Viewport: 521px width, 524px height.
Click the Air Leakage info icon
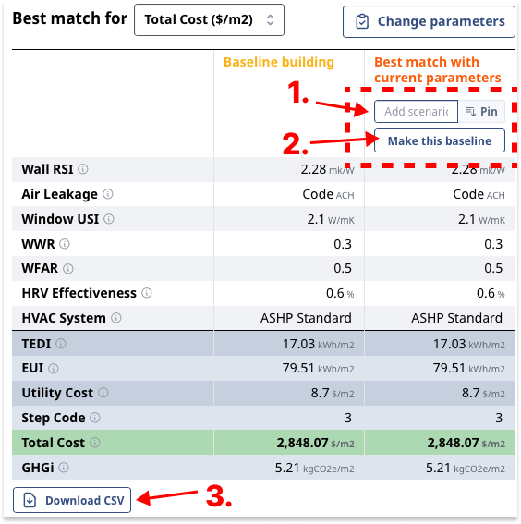(107, 194)
